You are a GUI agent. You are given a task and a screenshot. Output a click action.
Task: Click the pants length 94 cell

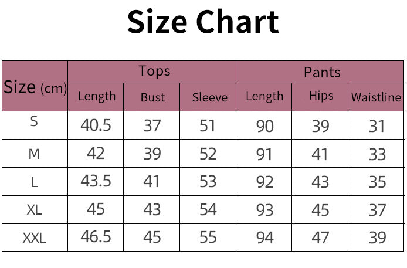coord(264,238)
